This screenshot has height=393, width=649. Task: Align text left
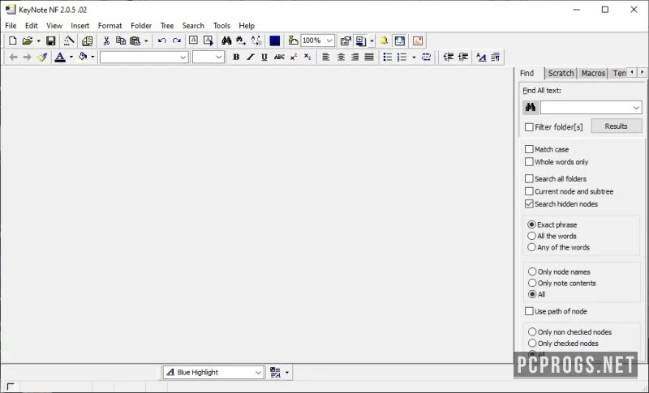pyautogui.click(x=326, y=57)
